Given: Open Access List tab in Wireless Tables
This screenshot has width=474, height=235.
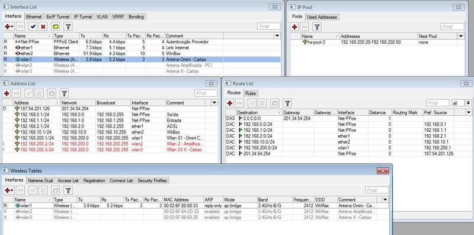Looking at the screenshot, I should point(68,180).
